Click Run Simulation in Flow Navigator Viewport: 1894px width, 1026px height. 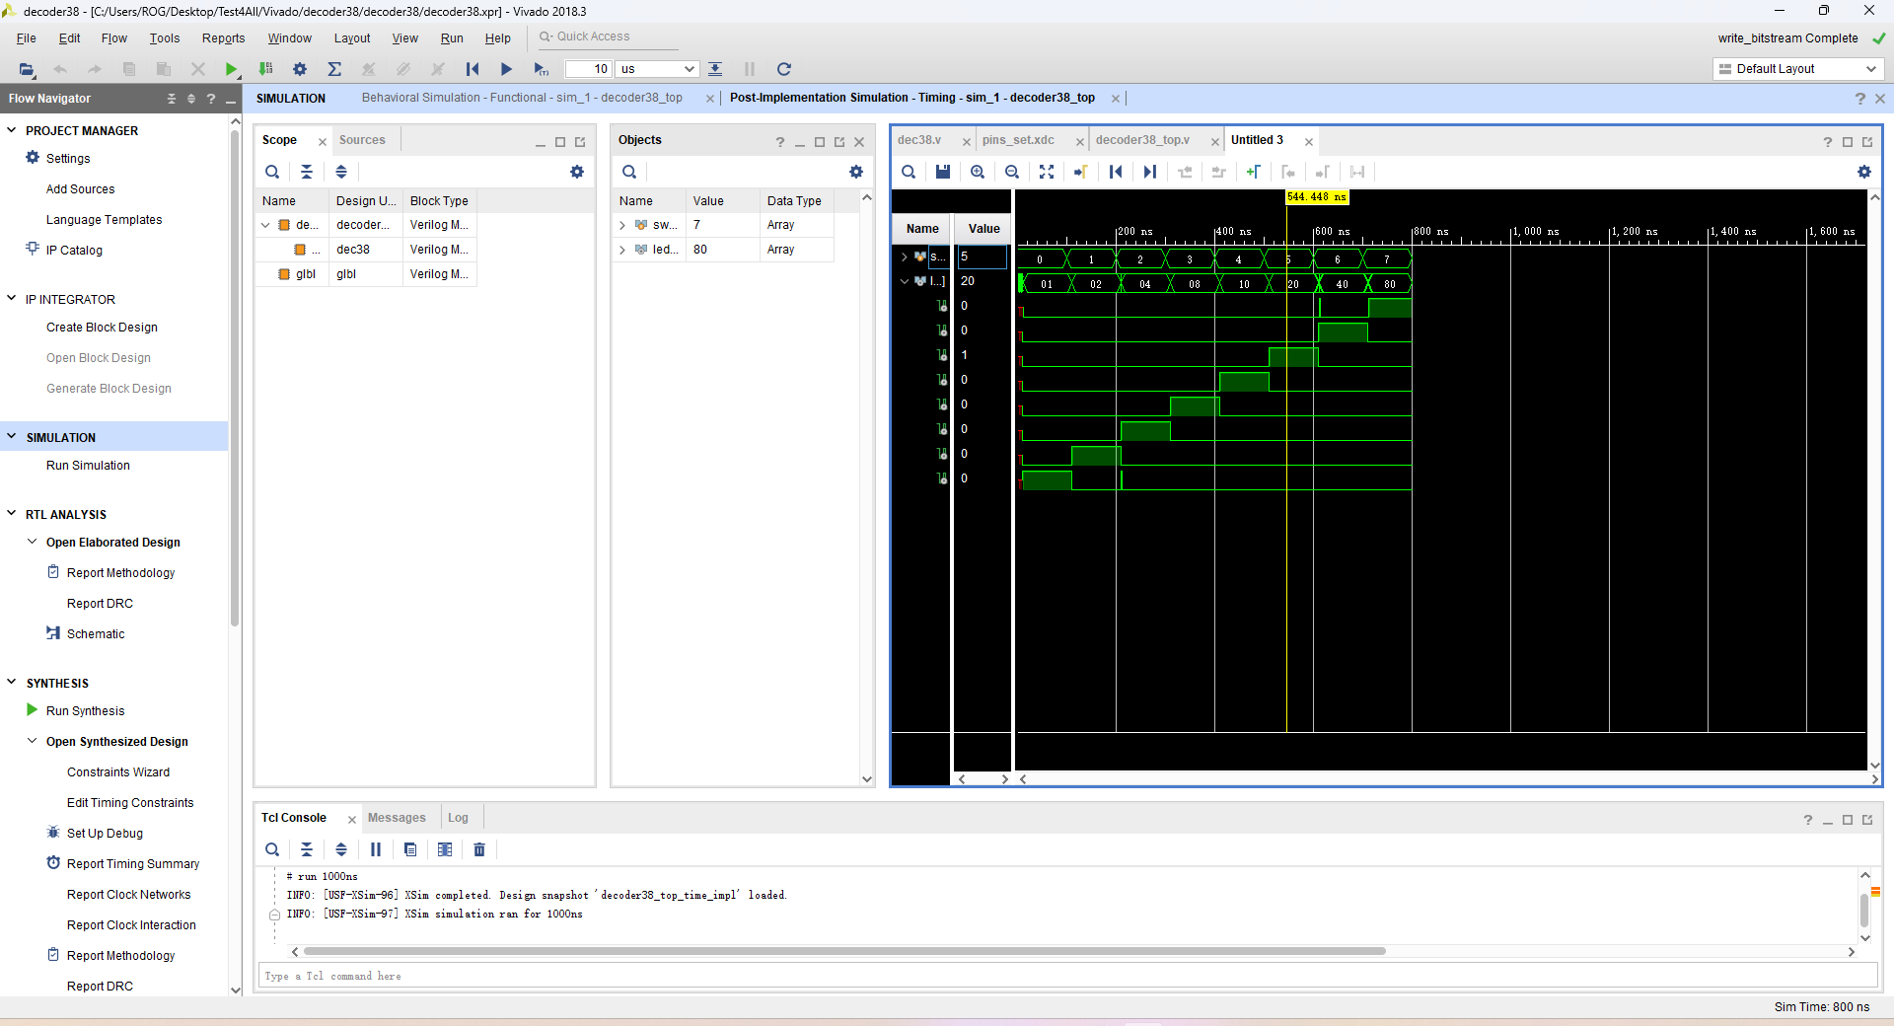[x=88, y=466]
